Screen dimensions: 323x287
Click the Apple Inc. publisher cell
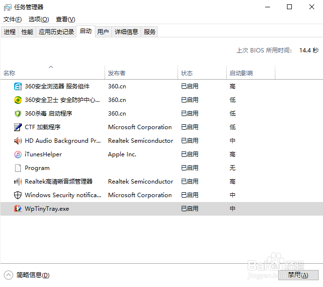pos(122,154)
